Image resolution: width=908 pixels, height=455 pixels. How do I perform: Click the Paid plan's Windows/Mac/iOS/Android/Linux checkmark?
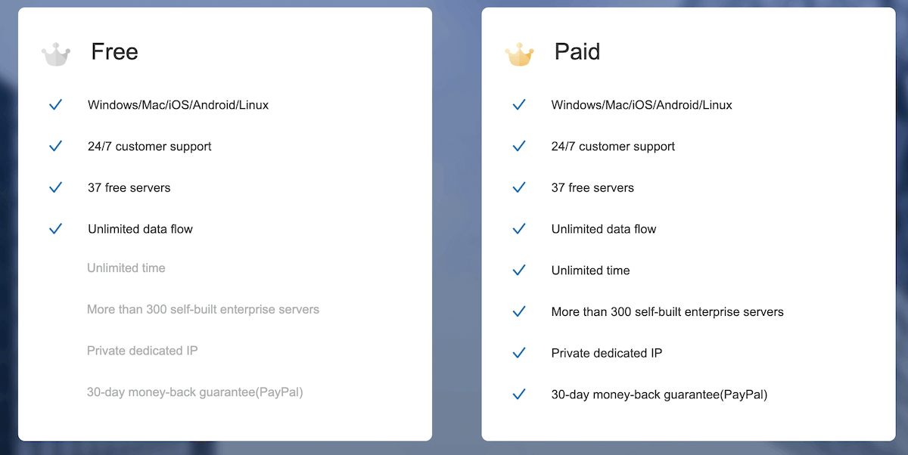[x=519, y=105]
